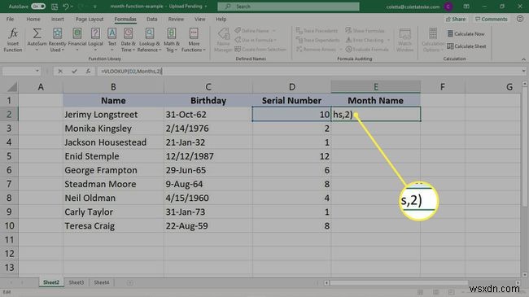This screenshot has width=529, height=297.
Task: Open Financial functions library
Action: click(x=77, y=40)
